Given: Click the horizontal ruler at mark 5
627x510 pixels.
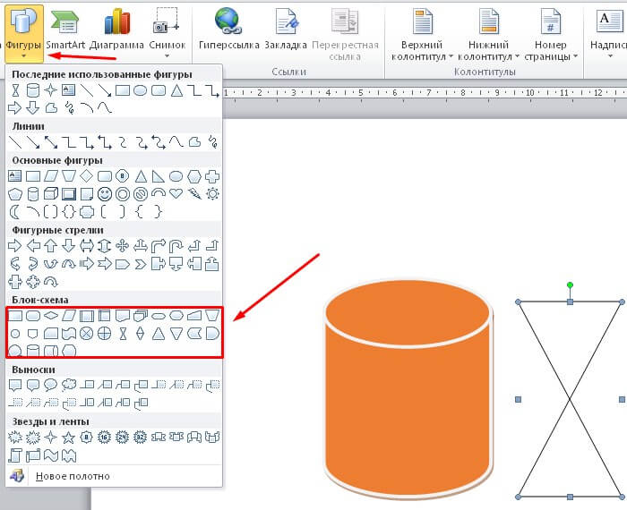Looking at the screenshot, I should click(x=361, y=93).
